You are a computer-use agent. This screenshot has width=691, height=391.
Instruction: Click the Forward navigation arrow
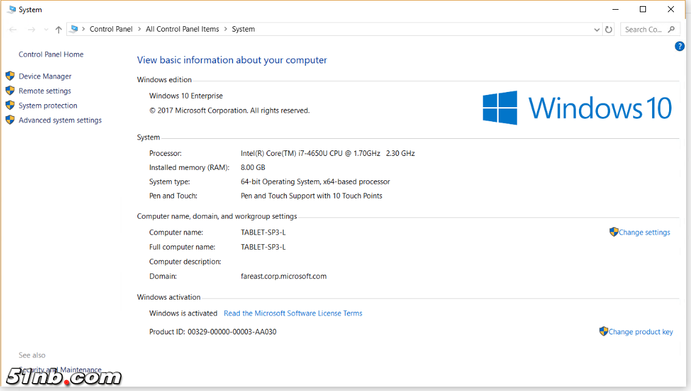tap(32, 29)
